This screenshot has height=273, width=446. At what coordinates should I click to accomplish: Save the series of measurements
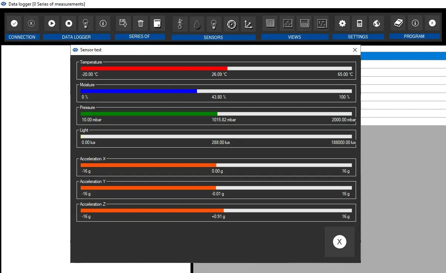point(123,23)
